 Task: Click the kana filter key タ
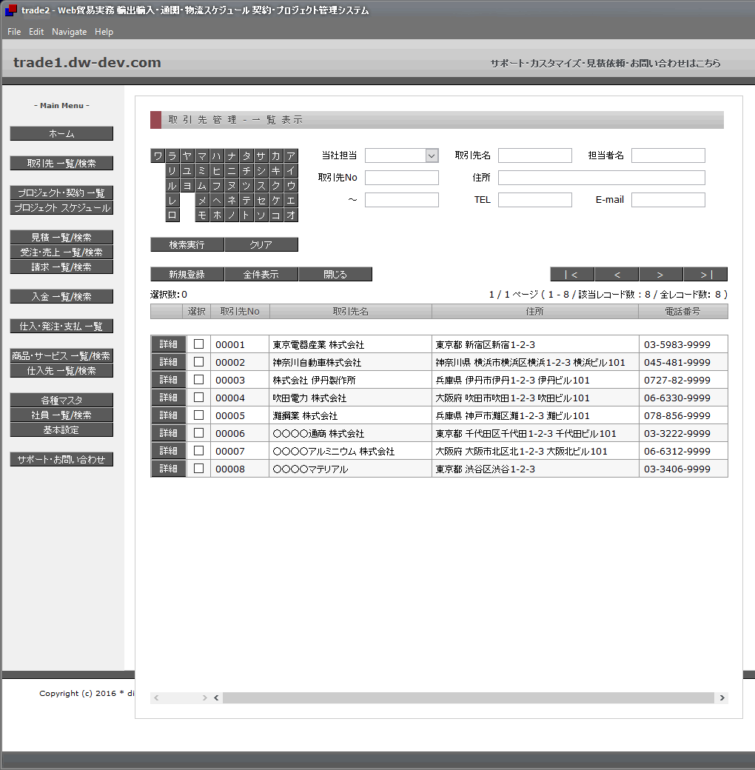coord(246,155)
